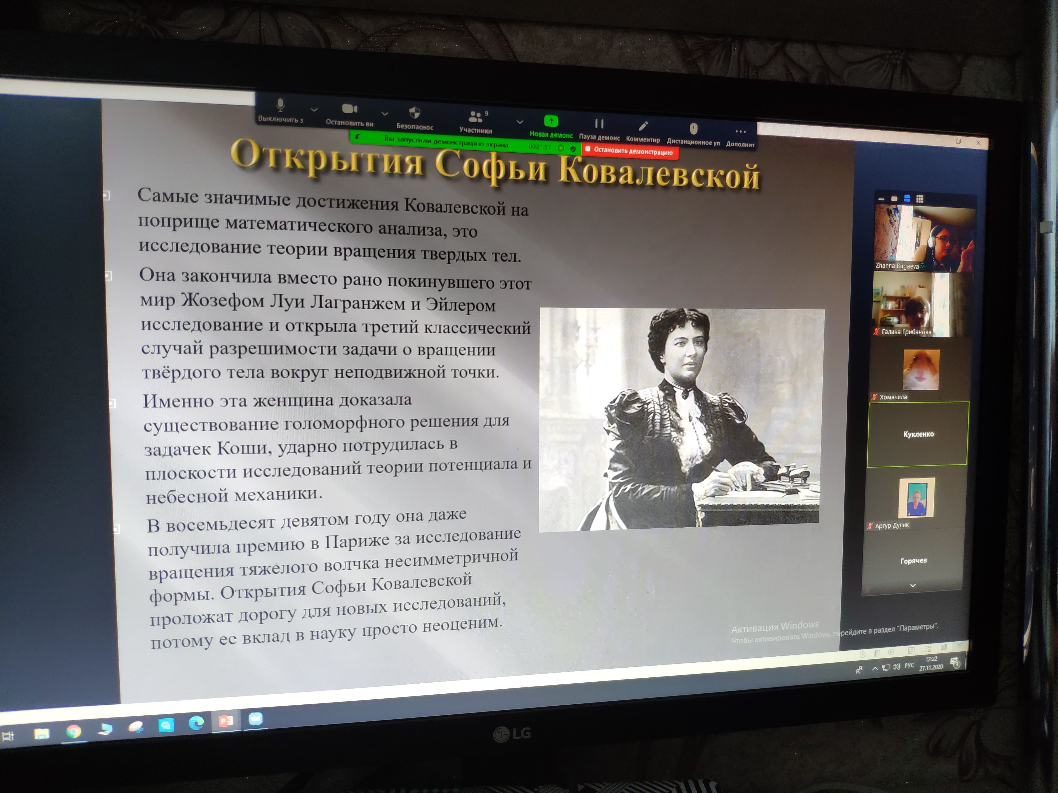Switch to PowerPoint on taskbar

point(226,721)
